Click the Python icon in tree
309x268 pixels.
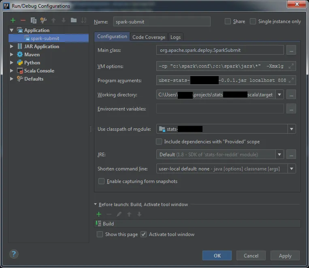pyautogui.click(x=20, y=62)
